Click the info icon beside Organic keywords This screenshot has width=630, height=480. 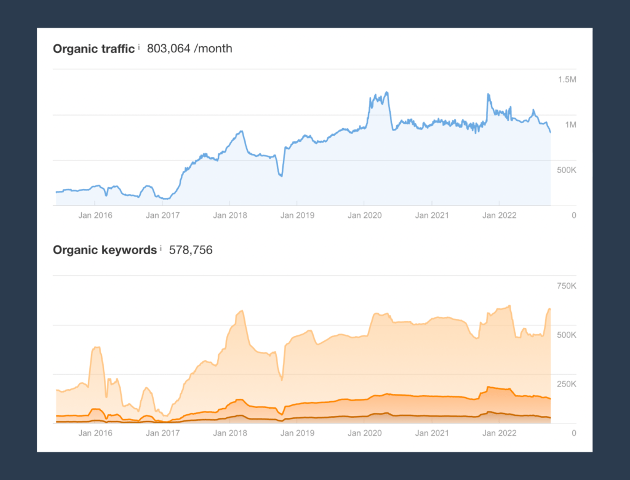click(161, 248)
